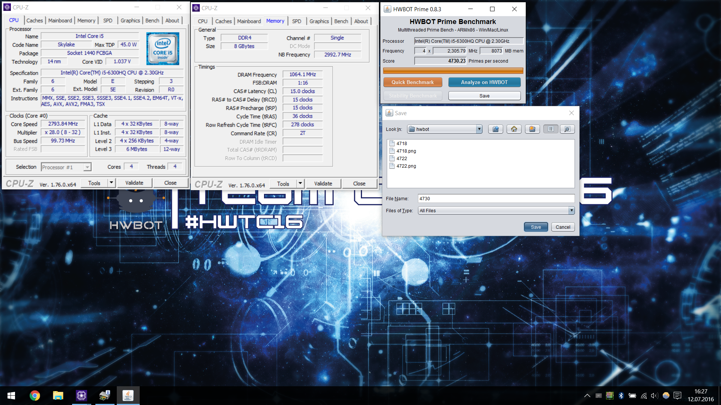Image resolution: width=721 pixels, height=405 pixels.
Task: Select file 4718 in the file list
Action: click(398, 143)
